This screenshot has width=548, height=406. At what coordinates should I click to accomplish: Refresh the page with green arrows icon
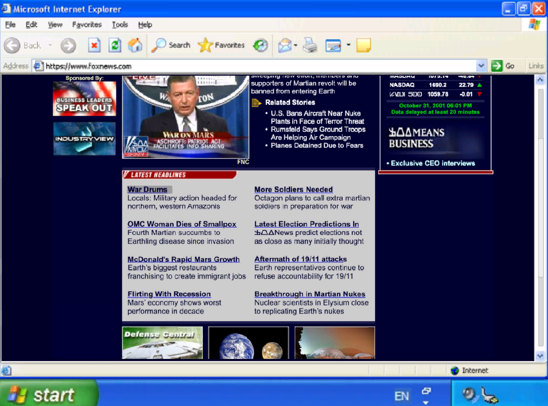(x=115, y=46)
